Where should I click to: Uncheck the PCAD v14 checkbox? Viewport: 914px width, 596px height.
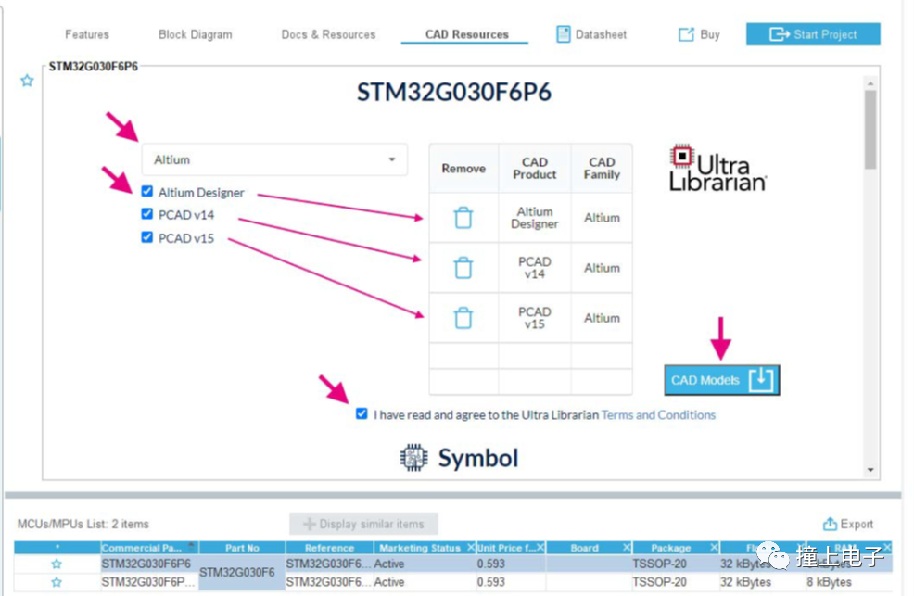tap(146, 214)
